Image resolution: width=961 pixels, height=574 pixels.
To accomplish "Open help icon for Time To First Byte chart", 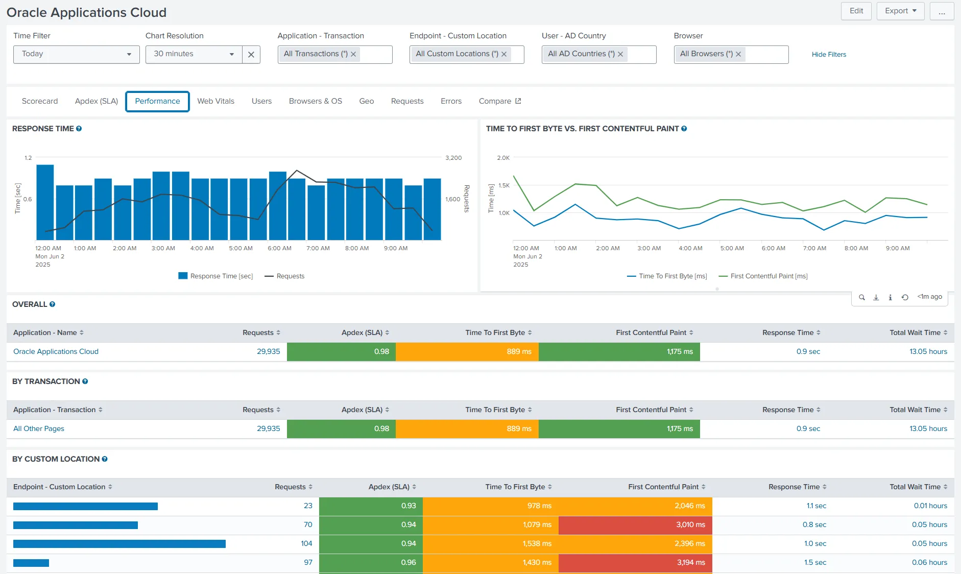I will pos(684,129).
